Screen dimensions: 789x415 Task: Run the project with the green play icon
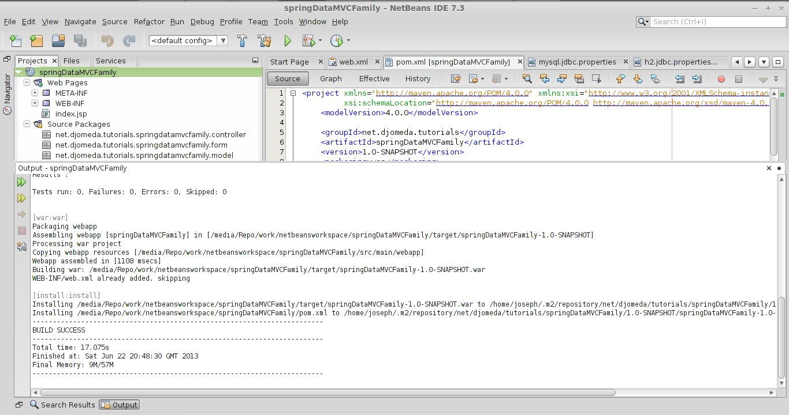tap(288, 41)
